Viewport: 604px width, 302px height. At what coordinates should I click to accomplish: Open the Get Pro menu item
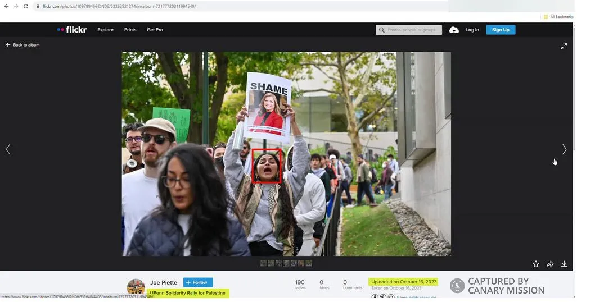click(155, 30)
